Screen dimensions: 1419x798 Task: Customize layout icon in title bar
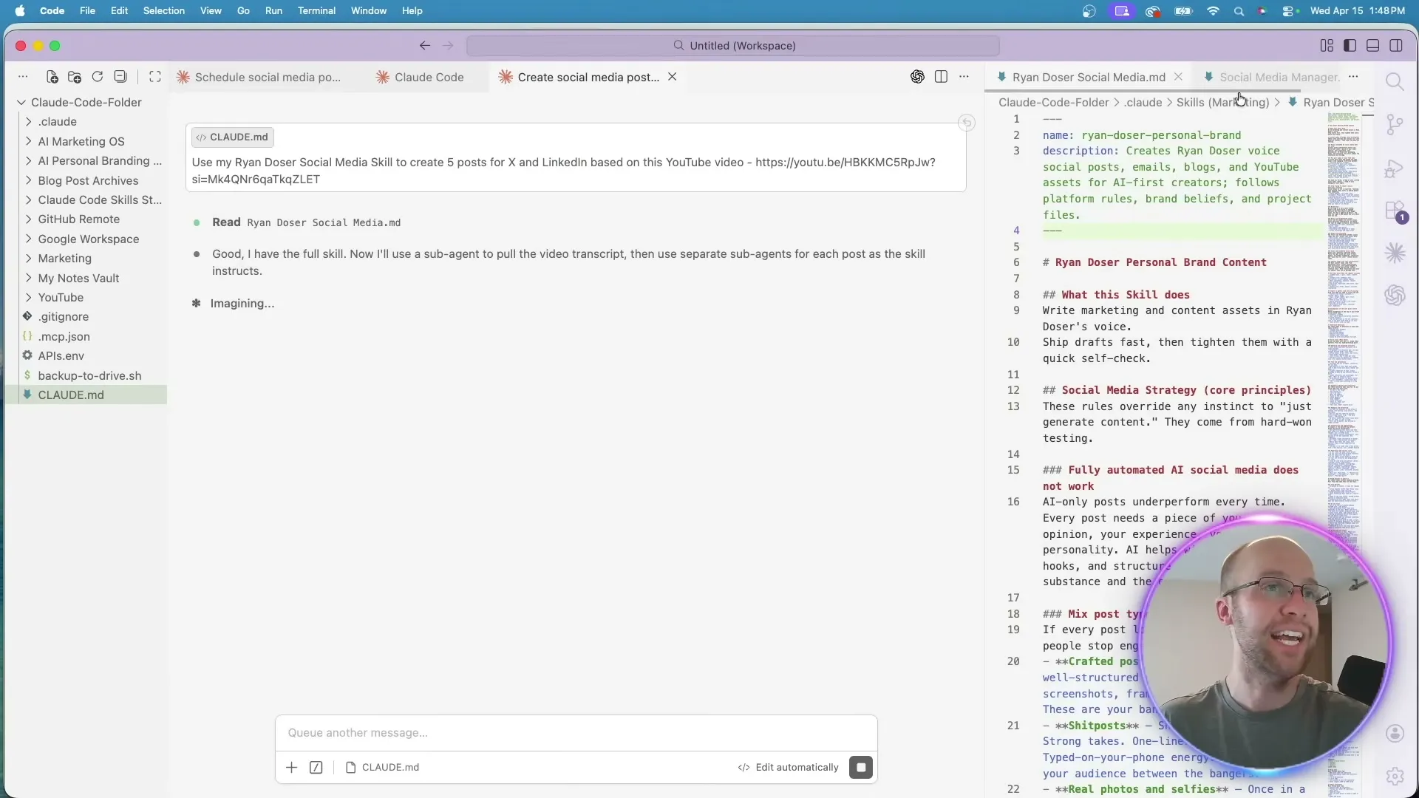tap(1327, 46)
